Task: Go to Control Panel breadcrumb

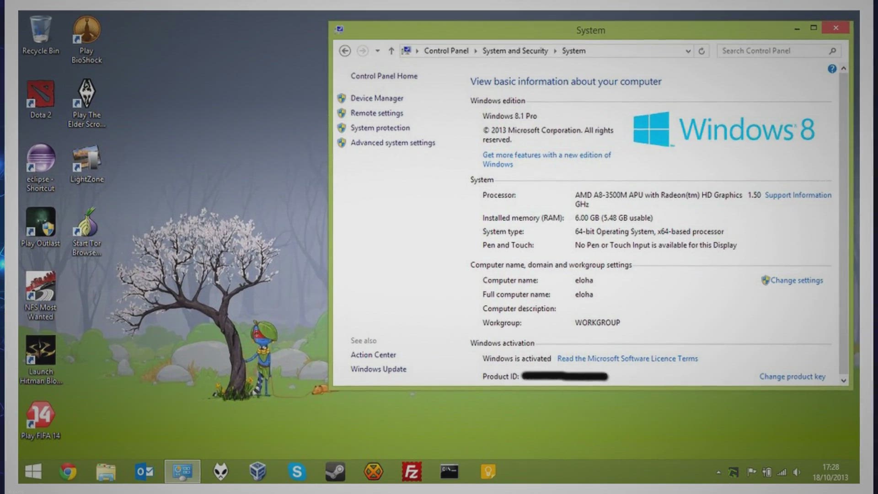Action: 446,51
